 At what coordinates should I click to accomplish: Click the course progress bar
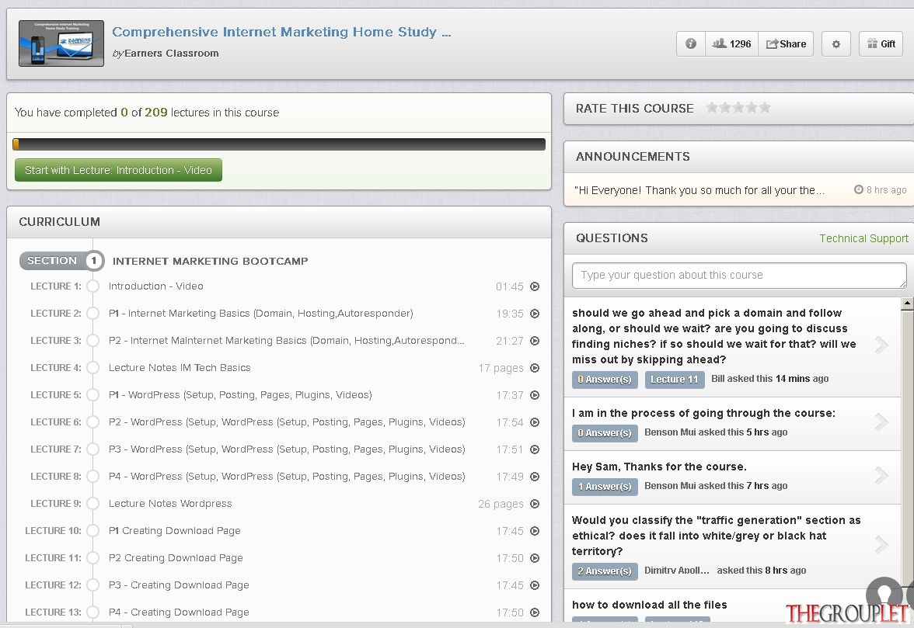click(279, 144)
